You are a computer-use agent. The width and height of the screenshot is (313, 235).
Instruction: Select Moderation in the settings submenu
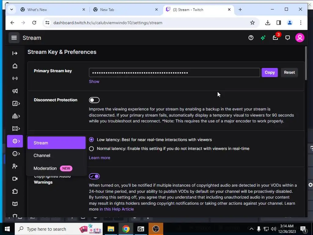[57, 168]
